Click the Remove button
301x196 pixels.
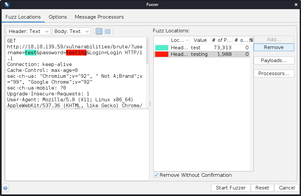click(274, 47)
